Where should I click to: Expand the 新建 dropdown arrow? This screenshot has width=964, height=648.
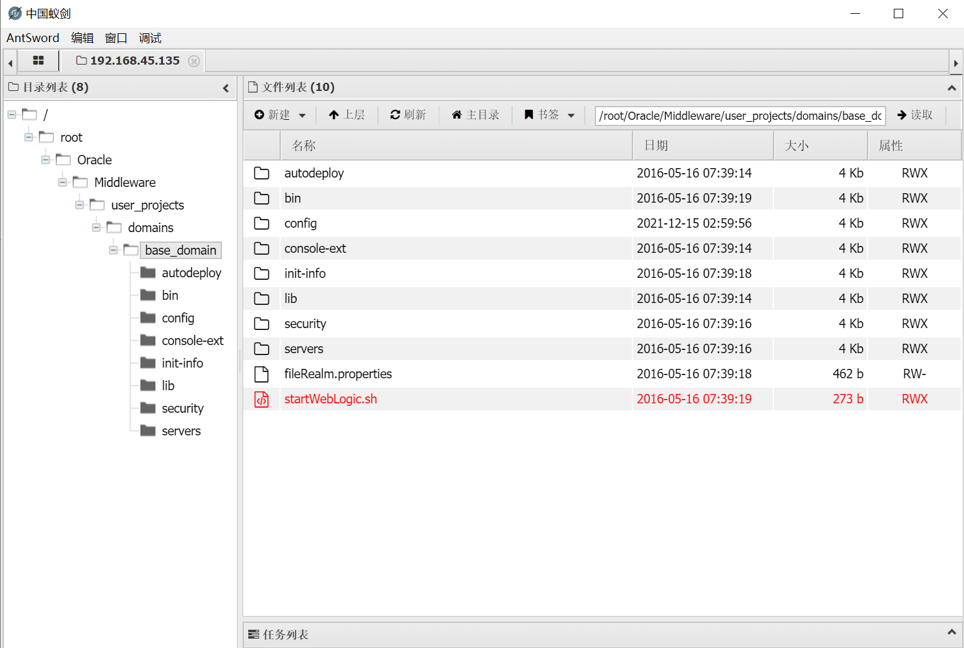[x=301, y=115]
